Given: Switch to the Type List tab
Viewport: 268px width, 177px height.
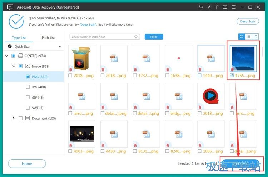Looking at the screenshot, I should 19,38.
